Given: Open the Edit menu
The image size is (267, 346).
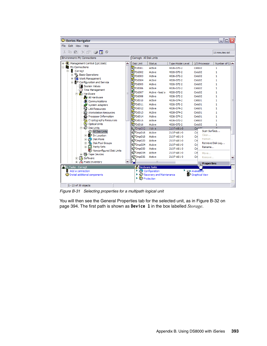Looking at the screenshot, I should (x=71, y=46).
